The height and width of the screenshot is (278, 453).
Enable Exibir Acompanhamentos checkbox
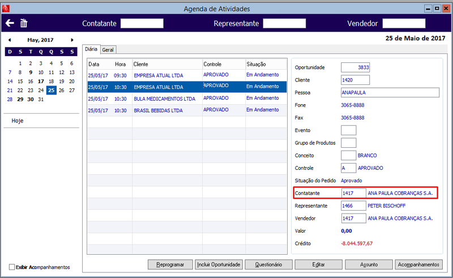point(12,267)
